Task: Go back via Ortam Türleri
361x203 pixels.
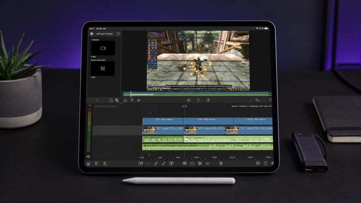Action: 105,34
